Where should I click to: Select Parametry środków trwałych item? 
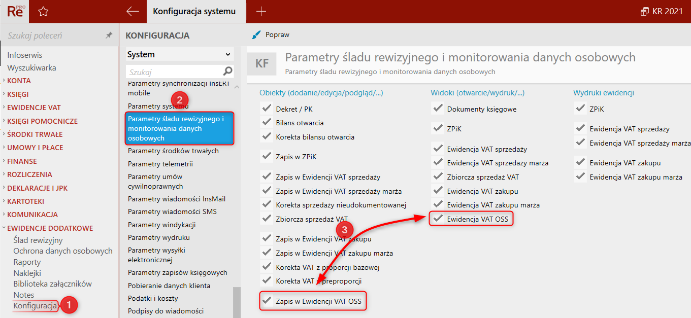pos(173,151)
